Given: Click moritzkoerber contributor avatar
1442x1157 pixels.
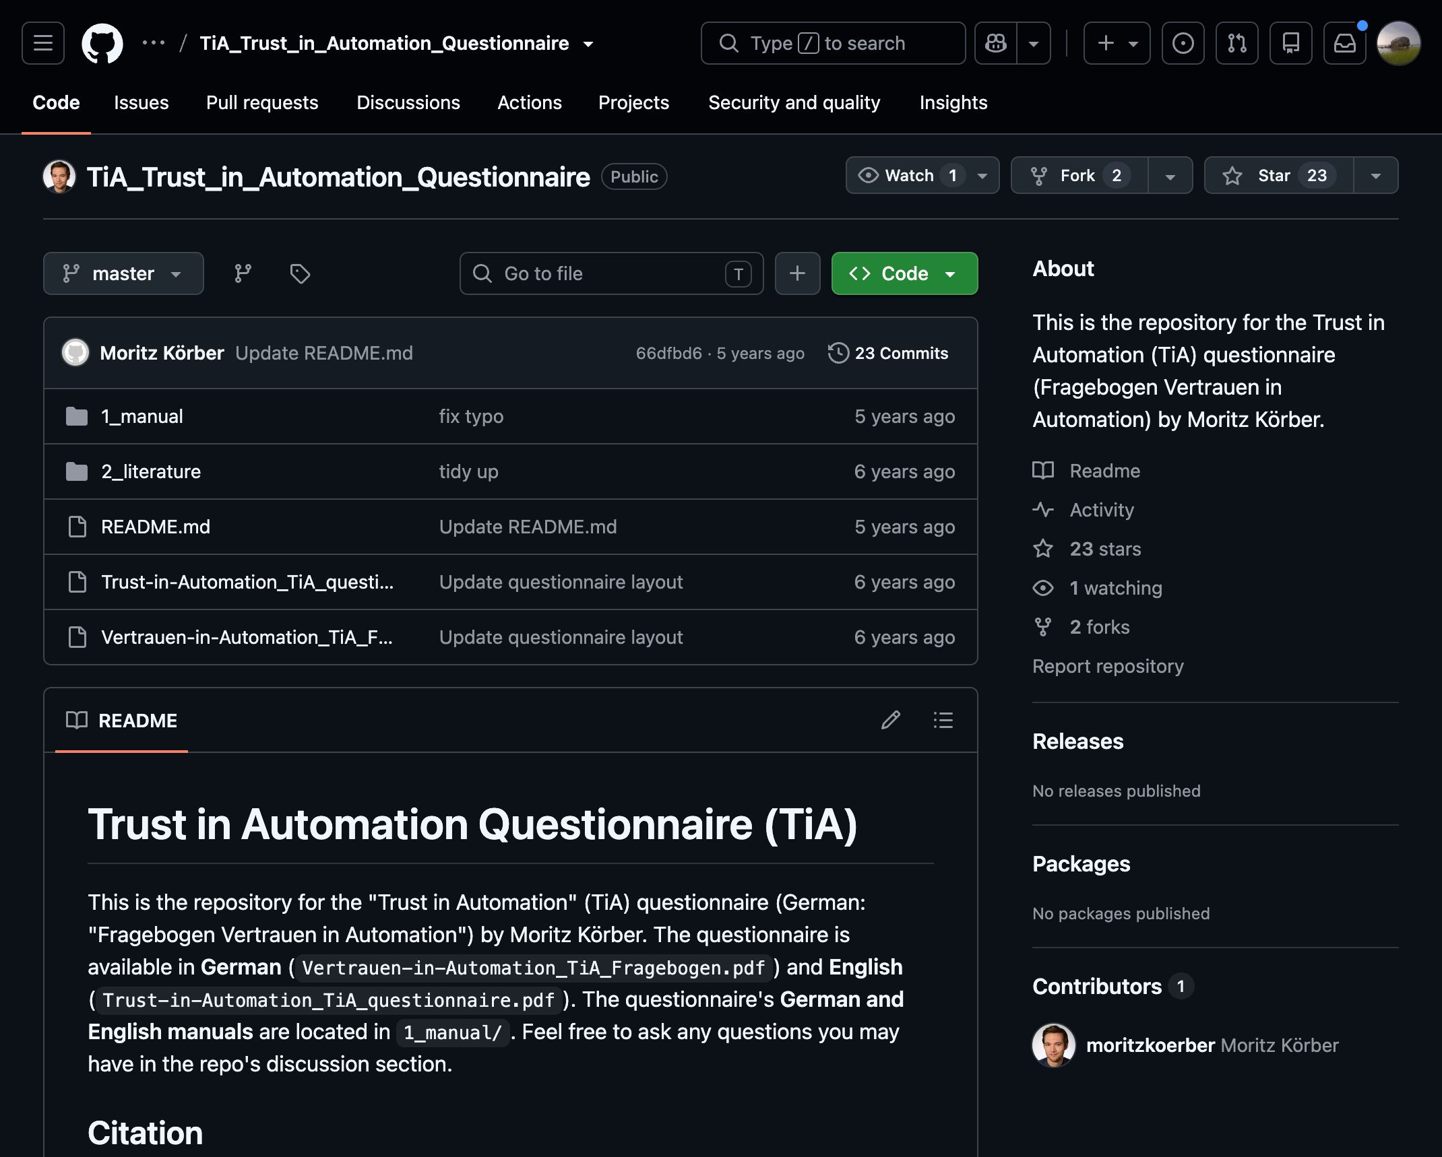Looking at the screenshot, I should click(1054, 1045).
